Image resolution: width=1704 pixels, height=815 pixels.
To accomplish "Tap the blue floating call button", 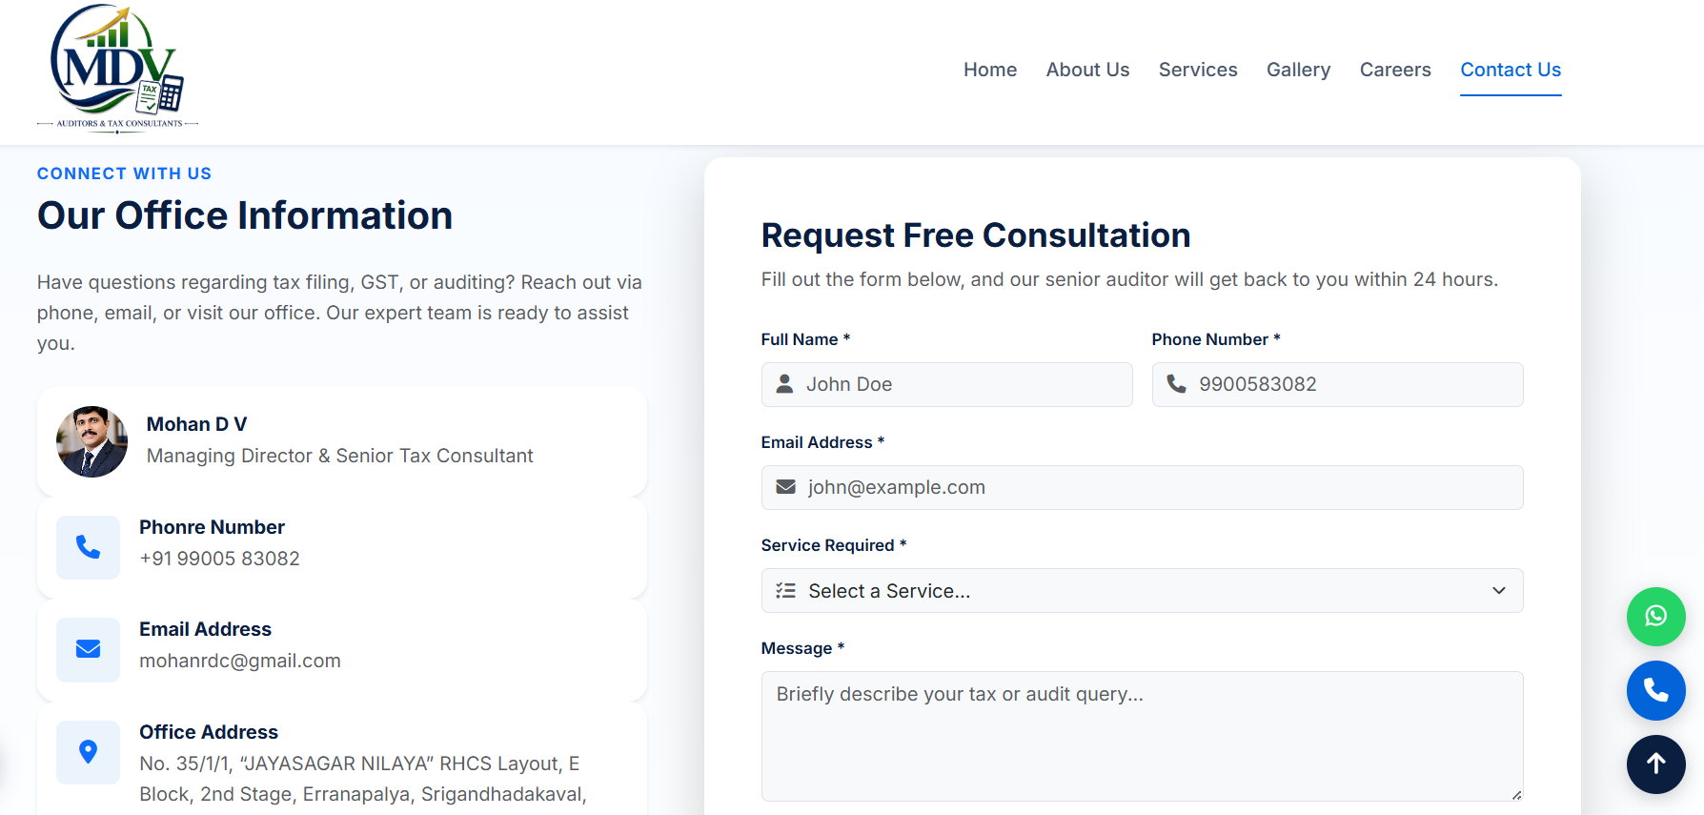I will tap(1655, 690).
